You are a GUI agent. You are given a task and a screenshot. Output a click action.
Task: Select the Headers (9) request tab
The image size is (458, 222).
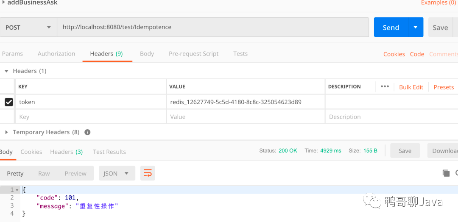106,54
